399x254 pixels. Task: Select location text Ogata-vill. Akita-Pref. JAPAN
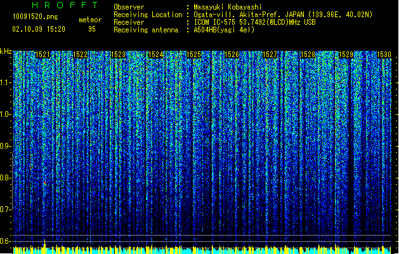(x=249, y=15)
